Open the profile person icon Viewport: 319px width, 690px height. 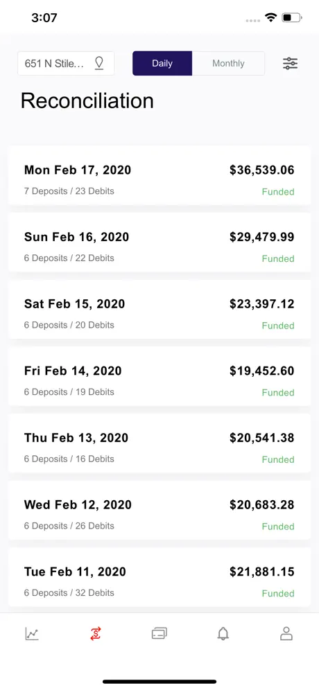[286, 634]
